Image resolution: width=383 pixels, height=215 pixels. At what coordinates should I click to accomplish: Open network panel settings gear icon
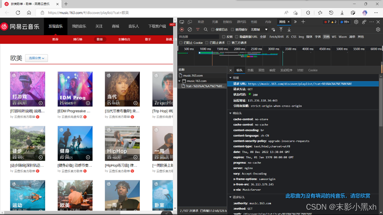378,30
